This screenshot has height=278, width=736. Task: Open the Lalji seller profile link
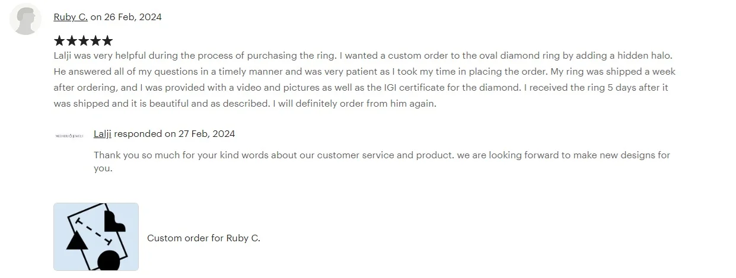[x=103, y=134]
